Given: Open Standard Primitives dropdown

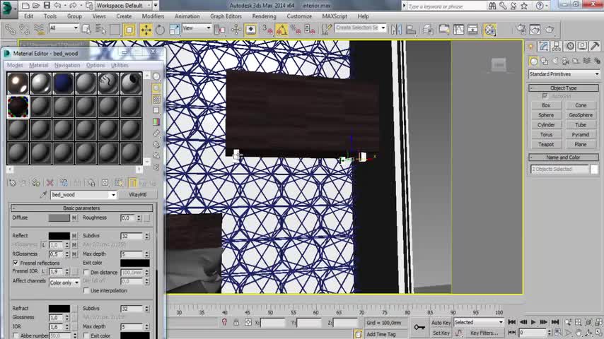Looking at the screenshot, I should (564, 74).
